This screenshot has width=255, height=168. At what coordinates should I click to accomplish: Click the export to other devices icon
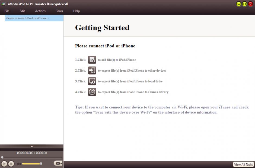pos(92,70)
